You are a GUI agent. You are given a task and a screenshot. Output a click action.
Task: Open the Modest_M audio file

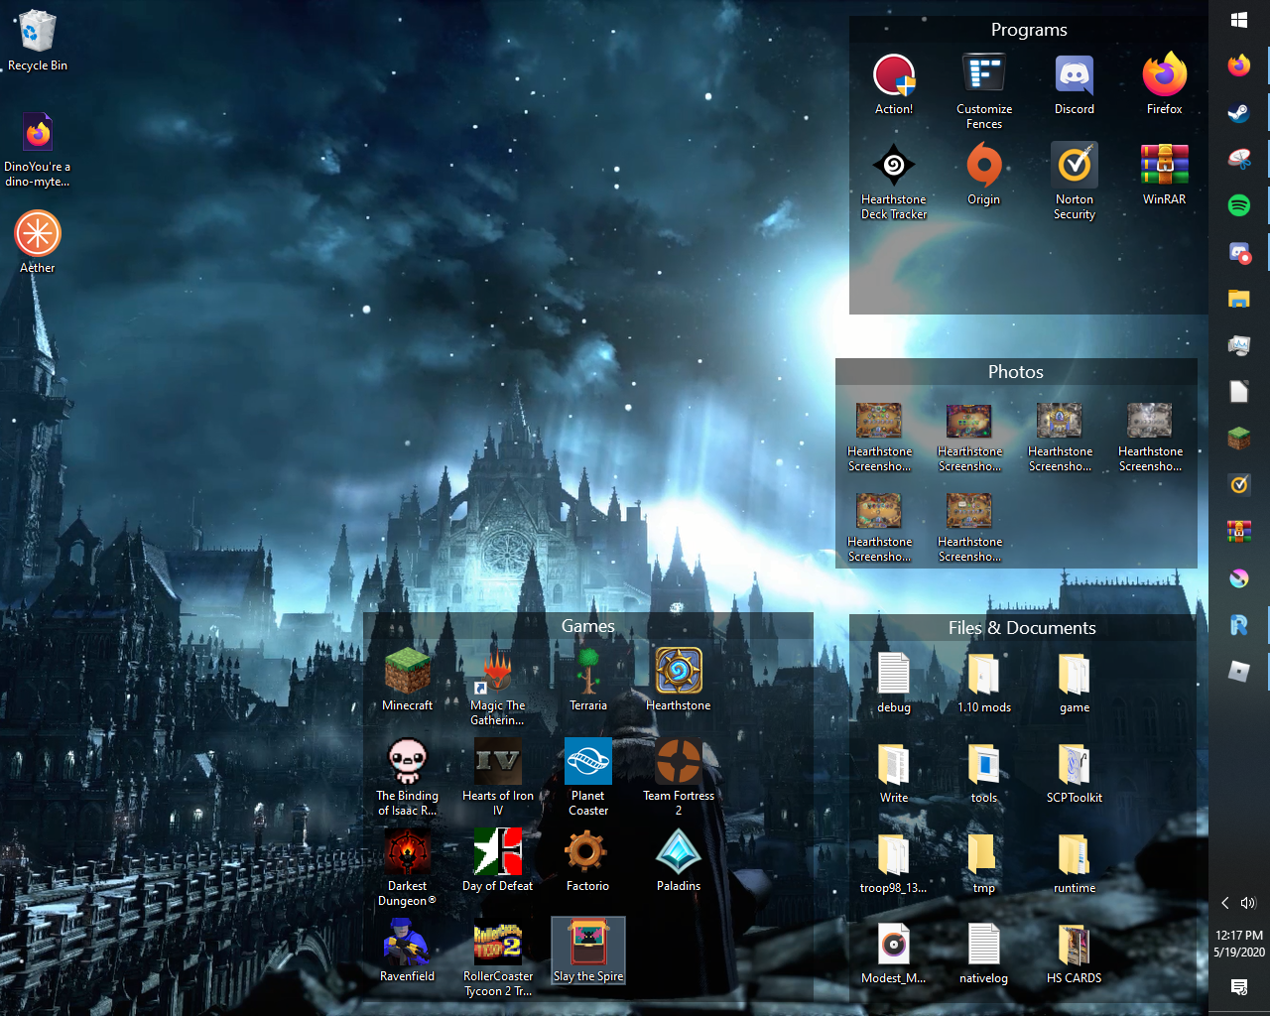pyautogui.click(x=894, y=953)
